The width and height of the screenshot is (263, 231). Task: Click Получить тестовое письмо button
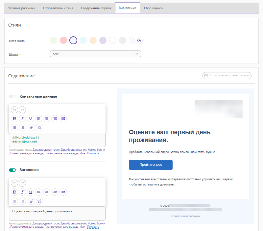(x=227, y=75)
